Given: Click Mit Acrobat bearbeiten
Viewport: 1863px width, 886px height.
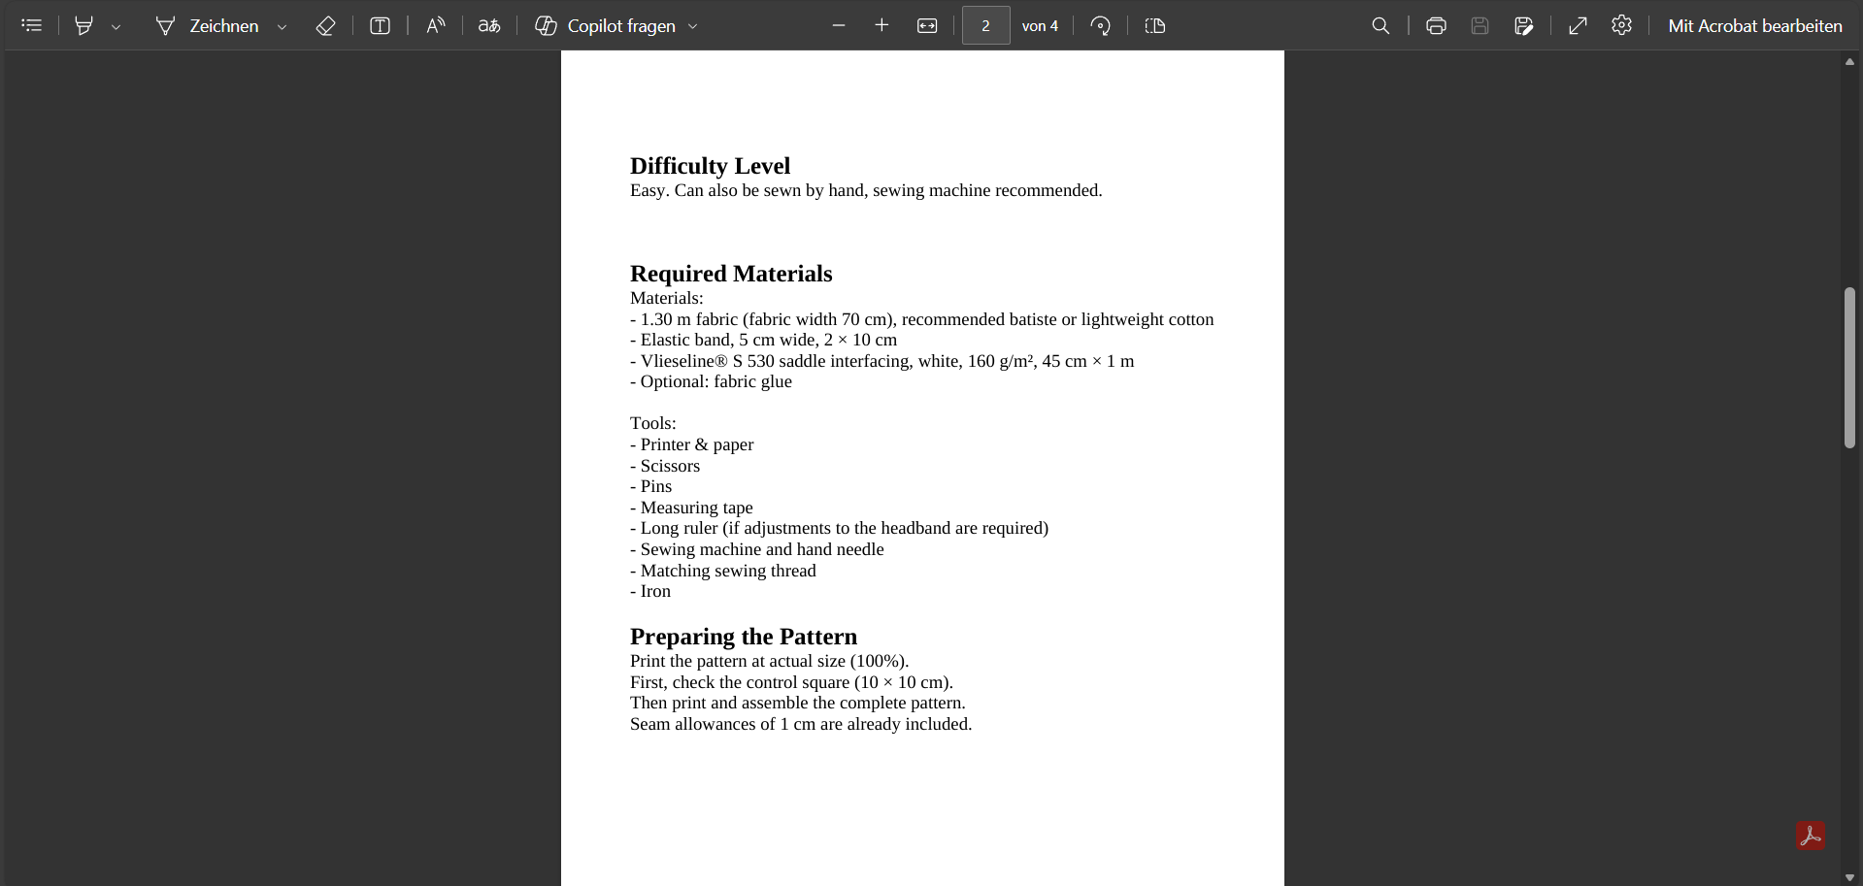Looking at the screenshot, I should click(1754, 26).
